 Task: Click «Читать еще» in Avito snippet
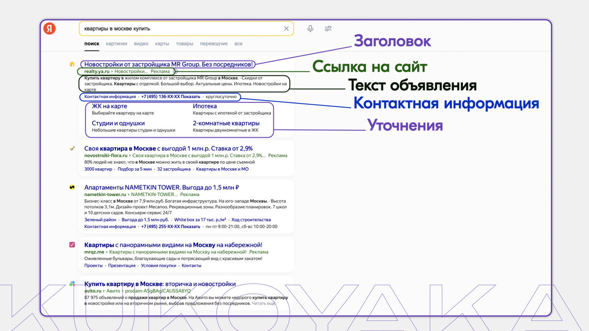(x=265, y=304)
